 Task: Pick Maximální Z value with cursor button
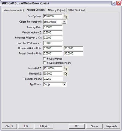point(66,69)
